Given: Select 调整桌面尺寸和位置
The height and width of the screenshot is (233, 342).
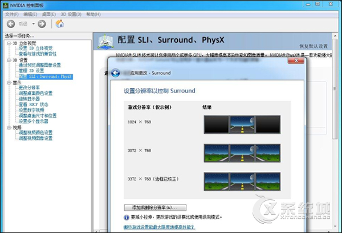Looking at the screenshot, I should click(x=38, y=115).
